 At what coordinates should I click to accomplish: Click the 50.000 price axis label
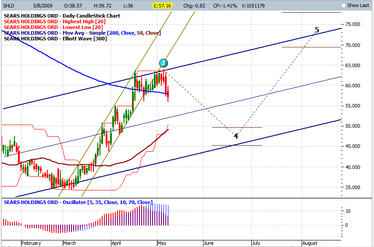click(x=352, y=126)
